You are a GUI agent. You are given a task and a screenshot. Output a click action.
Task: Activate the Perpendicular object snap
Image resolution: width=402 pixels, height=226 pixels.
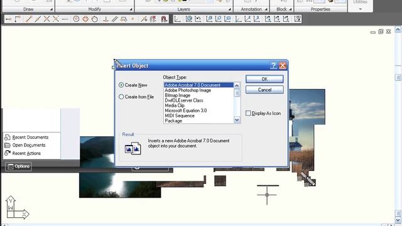(106, 19)
